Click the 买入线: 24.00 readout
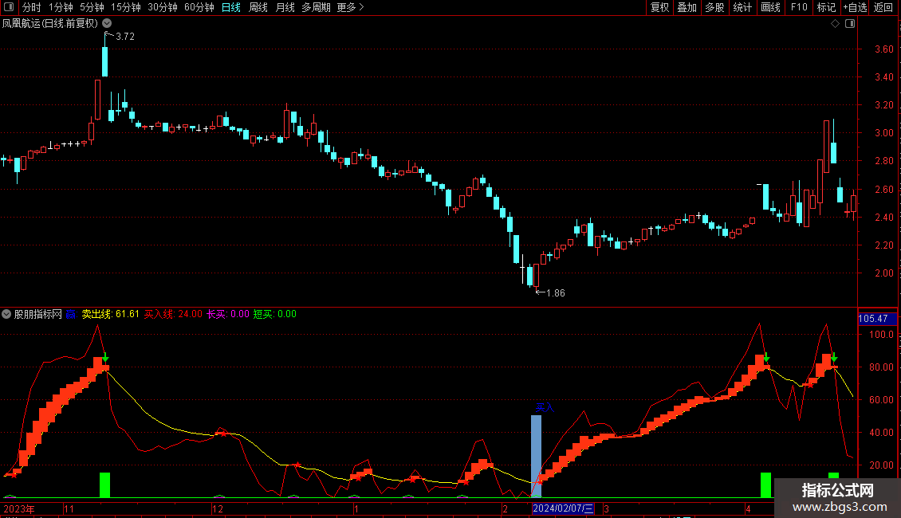901x518 pixels. 173,314
